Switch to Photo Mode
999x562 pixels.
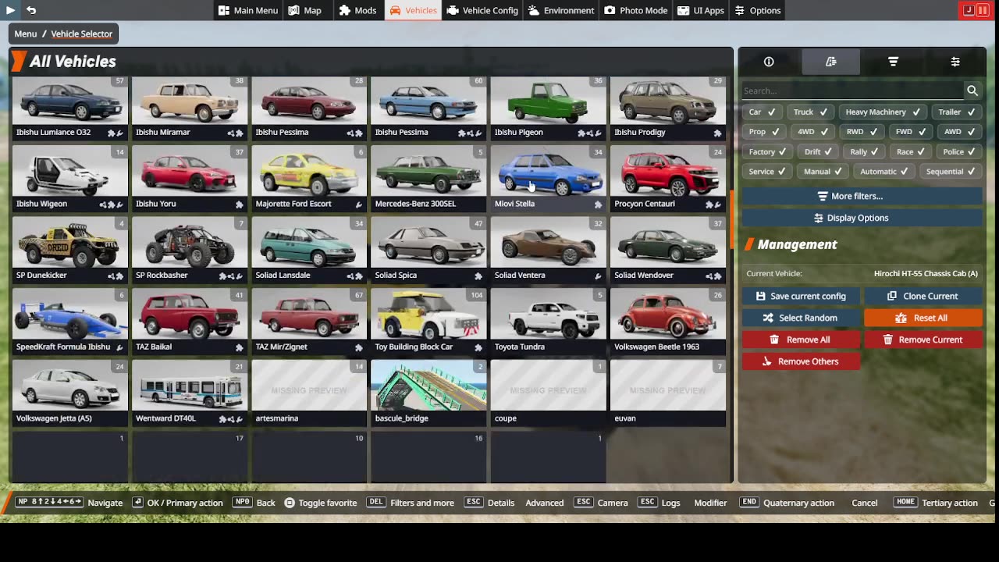[636, 10]
